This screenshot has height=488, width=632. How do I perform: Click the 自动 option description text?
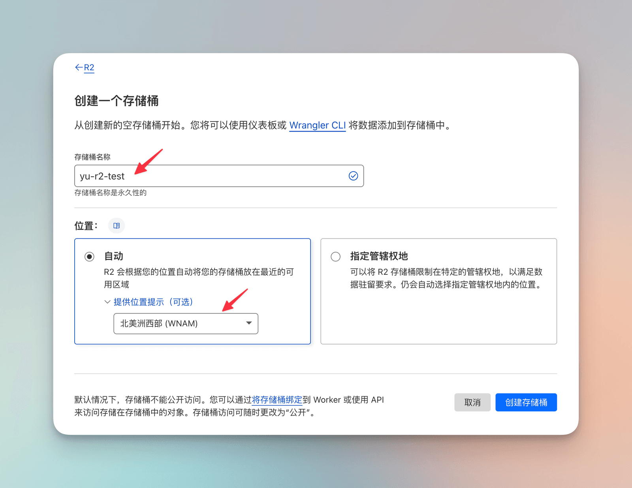[199, 278]
